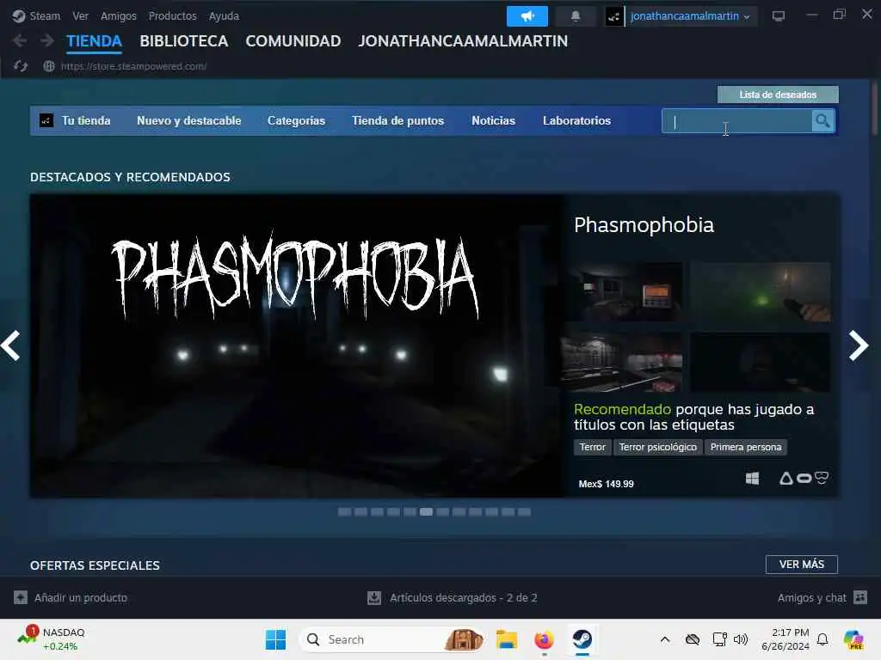Switch to the COMUNIDAD tab
The image size is (881, 660).
[x=293, y=41]
